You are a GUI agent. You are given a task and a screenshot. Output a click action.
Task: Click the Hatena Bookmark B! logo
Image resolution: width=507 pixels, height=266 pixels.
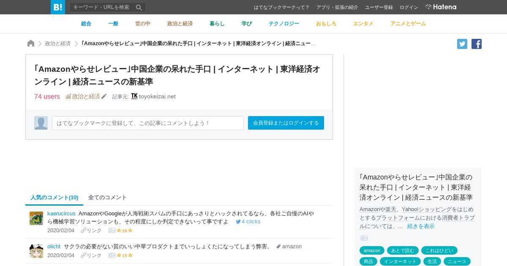point(58,7)
